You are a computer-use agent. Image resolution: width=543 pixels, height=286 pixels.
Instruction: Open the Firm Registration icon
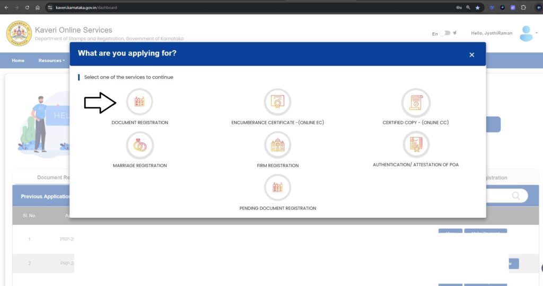(x=277, y=145)
